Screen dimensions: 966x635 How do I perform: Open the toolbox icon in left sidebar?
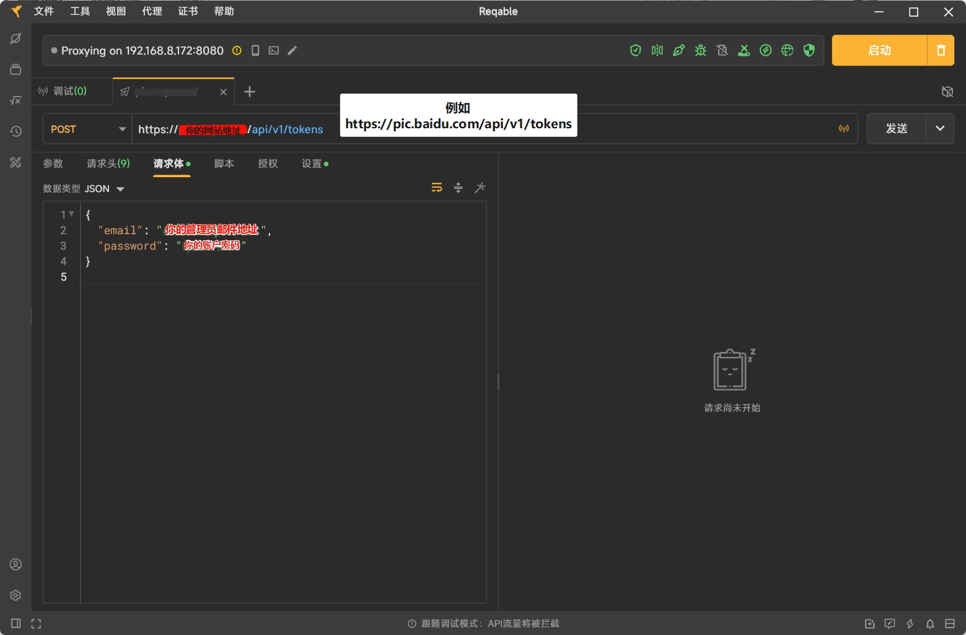[15, 162]
